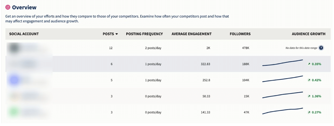The height and width of the screenshot is (126, 334).
Task: Click the growth arrow beside 0.42%
Action: pos(309,80)
